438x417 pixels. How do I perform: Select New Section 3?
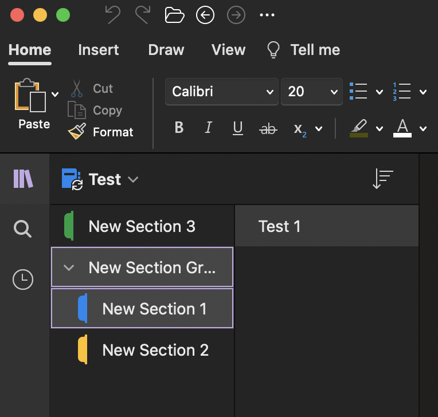click(142, 226)
